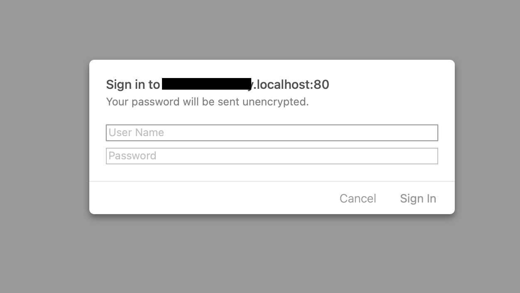Click the gray area below the dialog
Viewport: 520px width, 293px height.
point(272,253)
